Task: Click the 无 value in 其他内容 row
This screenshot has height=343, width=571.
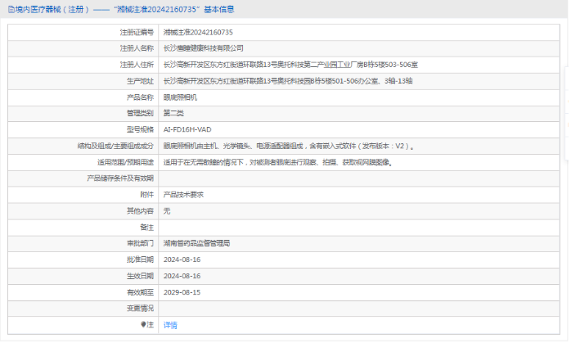Action: 167,211
